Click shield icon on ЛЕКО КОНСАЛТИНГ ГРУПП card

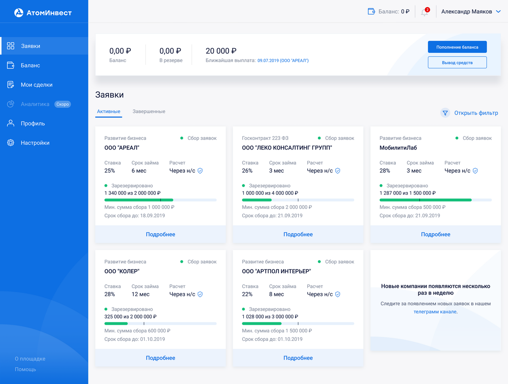pyautogui.click(x=338, y=171)
